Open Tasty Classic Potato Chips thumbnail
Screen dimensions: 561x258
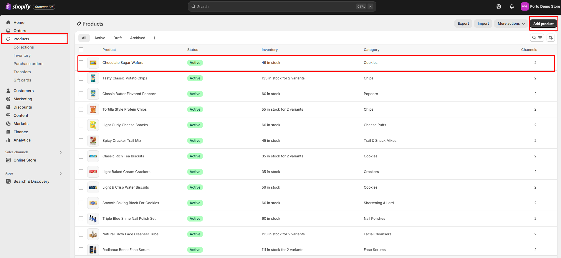tap(93, 78)
